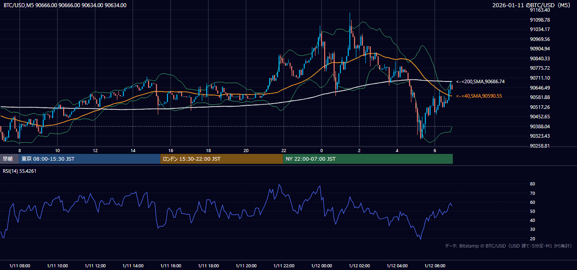Click the 東京 08:00-15:30 JST session bar
This screenshot has width=577, height=270.
point(90,159)
